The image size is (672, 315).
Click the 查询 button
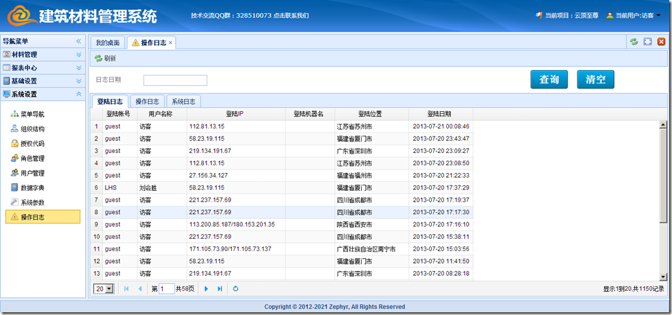548,80
